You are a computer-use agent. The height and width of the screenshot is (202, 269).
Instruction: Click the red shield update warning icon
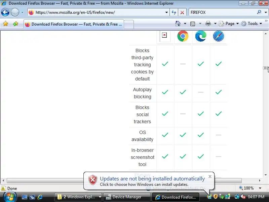(93, 180)
